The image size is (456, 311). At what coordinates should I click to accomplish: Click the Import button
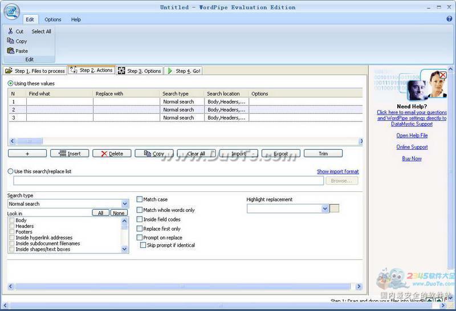239,153
